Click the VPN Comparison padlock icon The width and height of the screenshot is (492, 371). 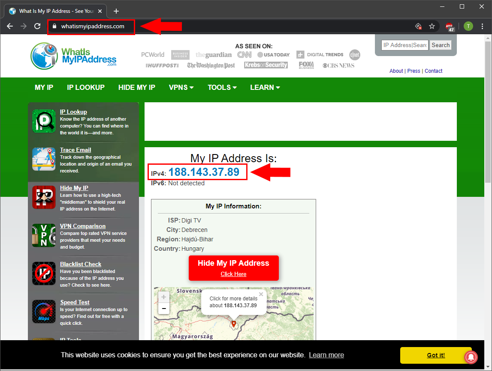click(44, 235)
